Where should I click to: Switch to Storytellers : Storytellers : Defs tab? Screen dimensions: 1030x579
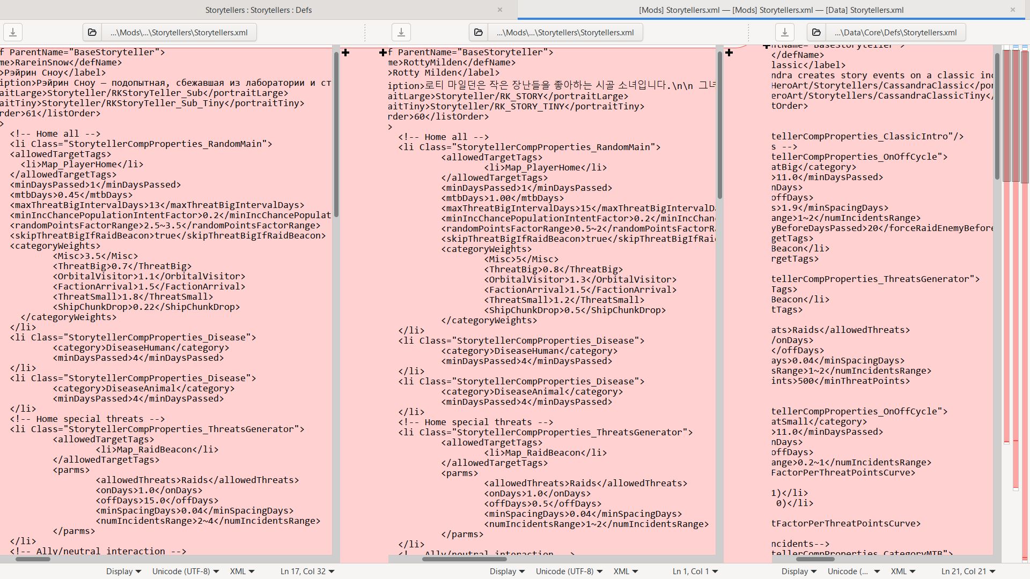coord(258,10)
